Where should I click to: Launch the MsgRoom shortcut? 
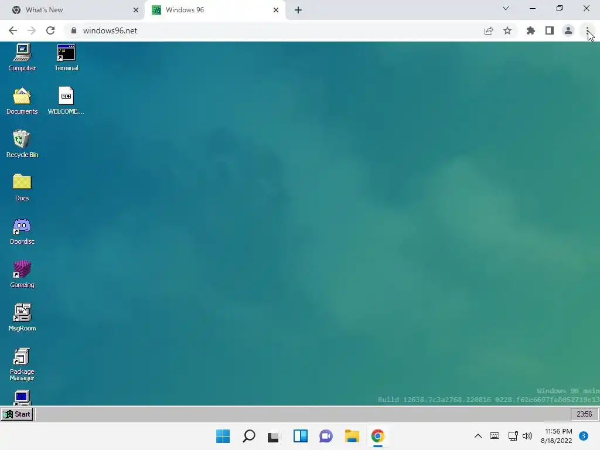click(22, 317)
